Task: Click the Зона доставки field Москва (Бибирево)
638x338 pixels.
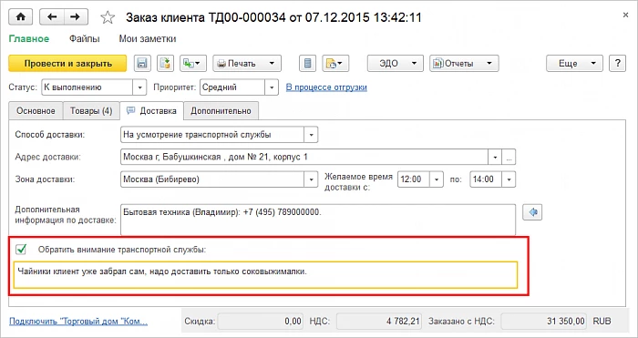Action: pyautogui.click(x=212, y=179)
